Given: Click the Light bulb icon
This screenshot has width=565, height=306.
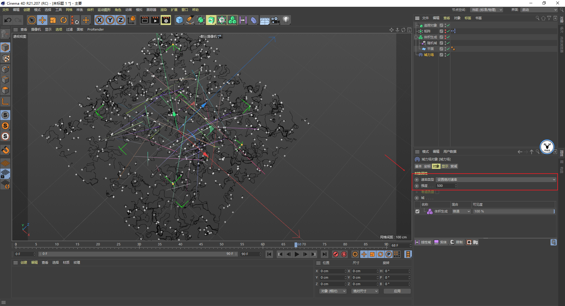Looking at the screenshot, I should [286, 20].
